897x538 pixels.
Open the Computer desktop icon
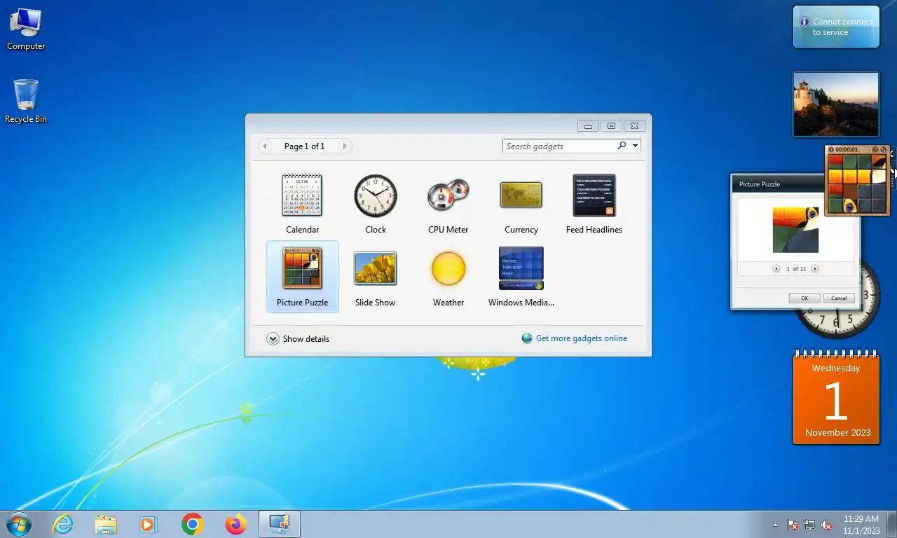coord(26,29)
